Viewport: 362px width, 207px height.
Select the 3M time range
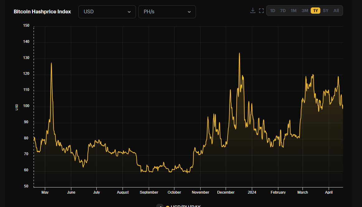click(x=305, y=11)
